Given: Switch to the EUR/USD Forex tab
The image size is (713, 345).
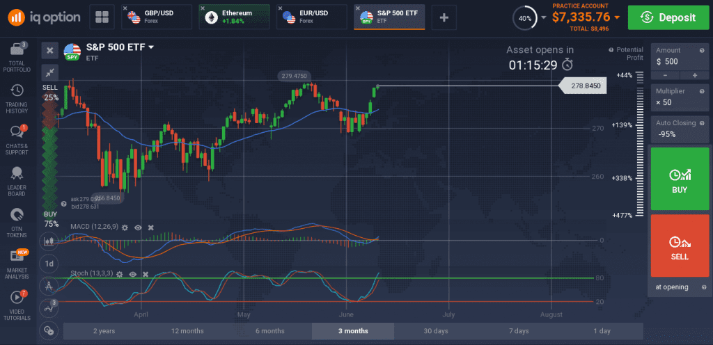Looking at the screenshot, I should point(311,17).
